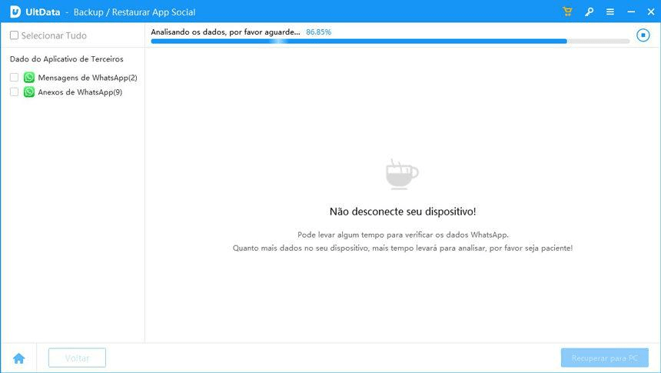
Task: Click the analysis progress bar
Action: click(x=390, y=42)
